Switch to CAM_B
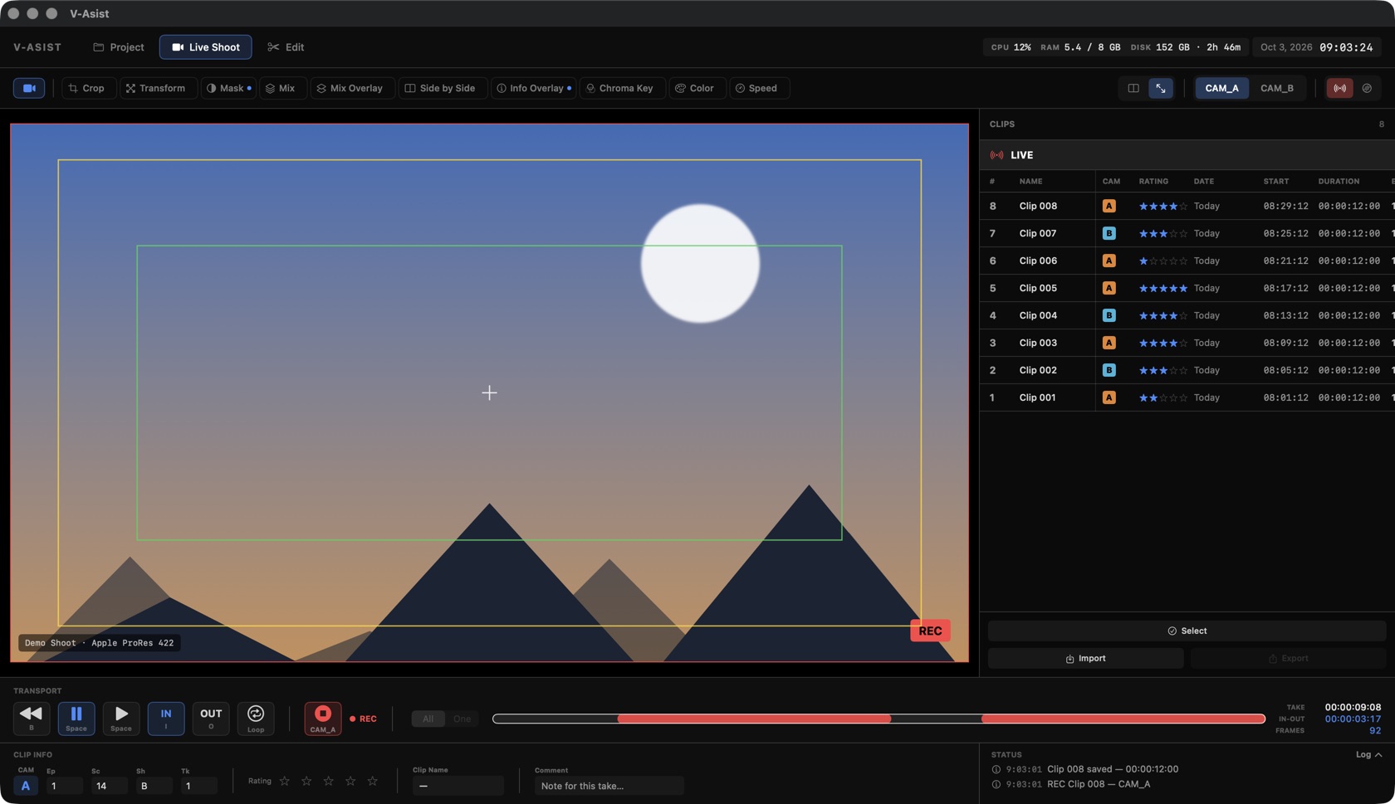The image size is (1395, 804). [x=1277, y=88]
